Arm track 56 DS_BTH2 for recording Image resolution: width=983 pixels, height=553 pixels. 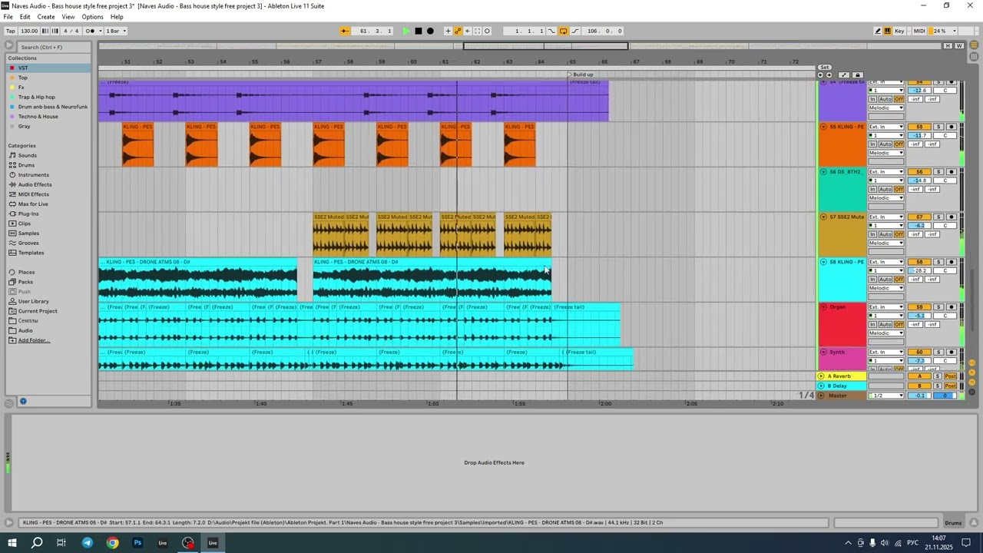tap(952, 172)
